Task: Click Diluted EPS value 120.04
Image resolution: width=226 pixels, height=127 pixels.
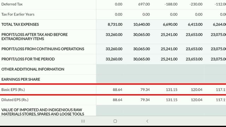Action: pos(197,100)
